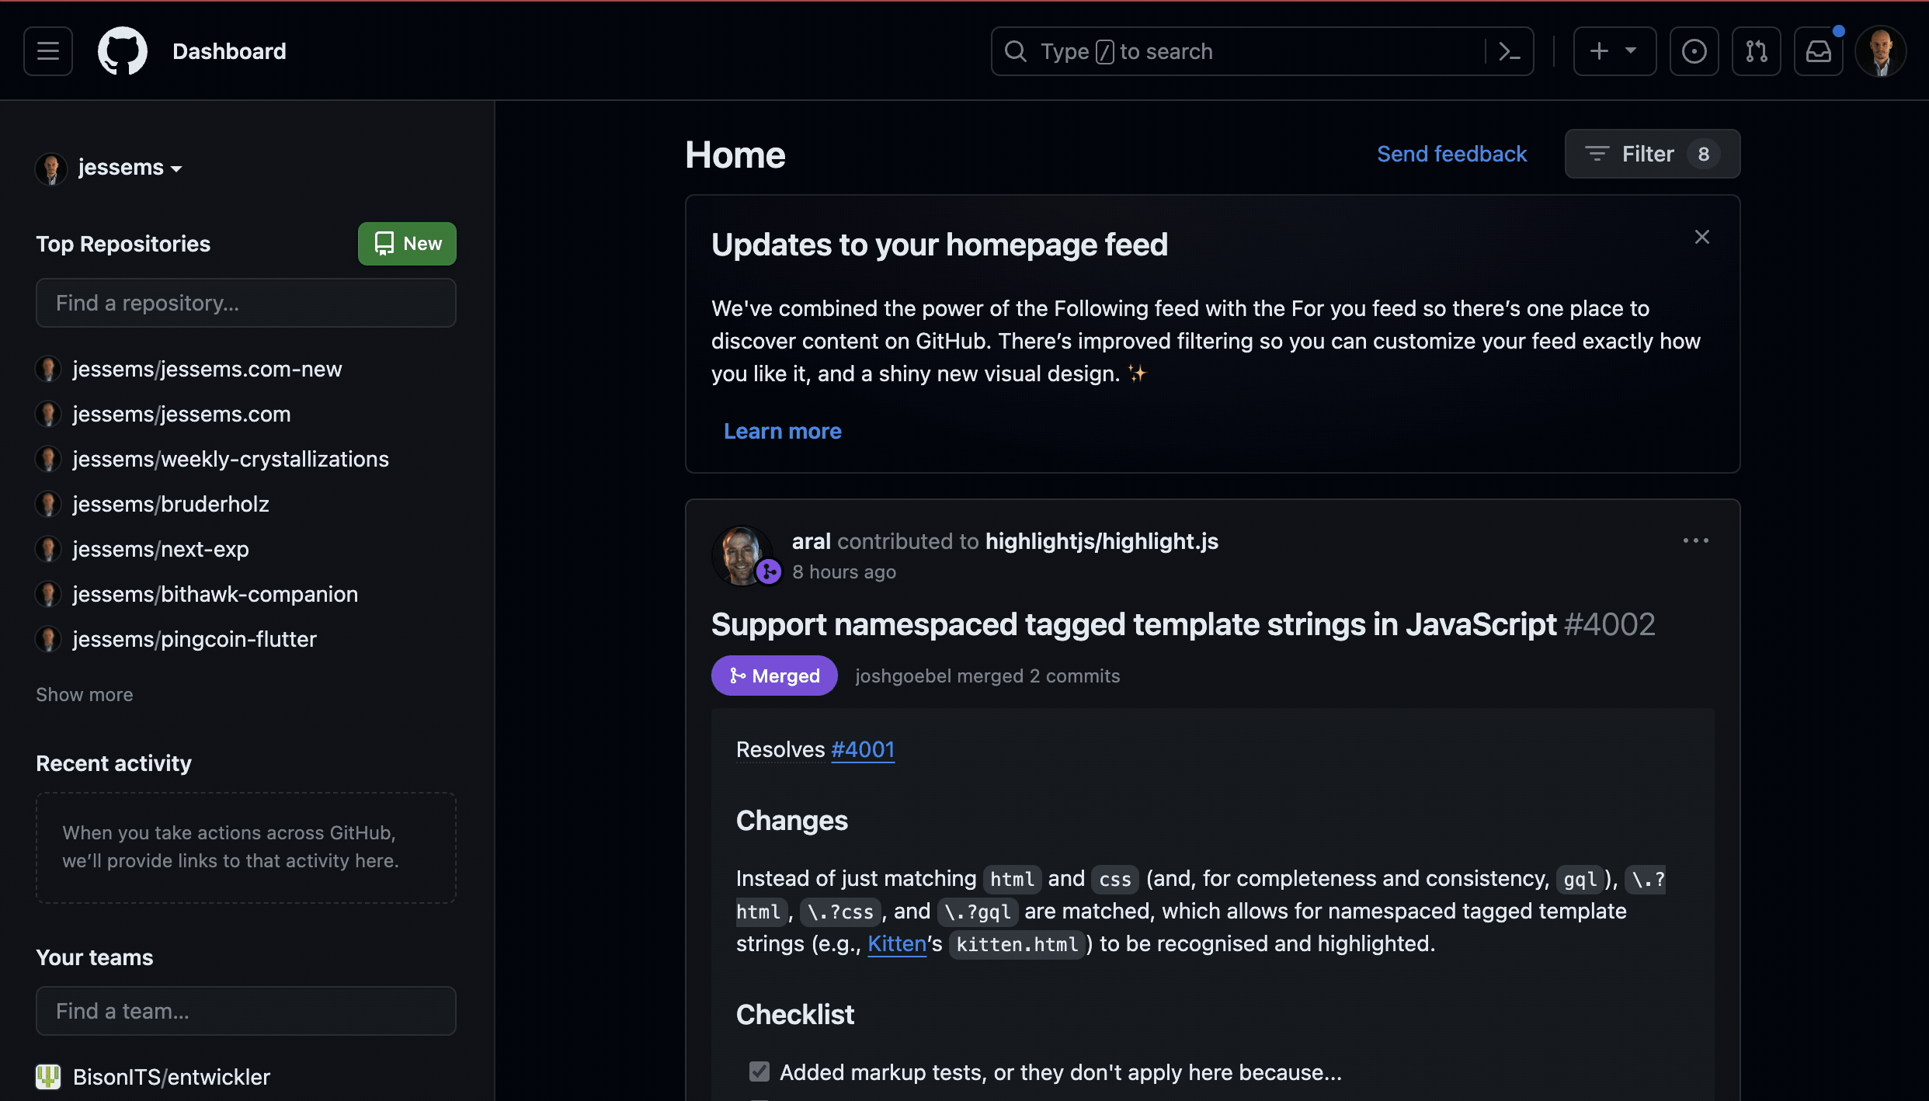Click the Type / to search bar
Viewport: 1929px width, 1101px height.
[1243, 51]
